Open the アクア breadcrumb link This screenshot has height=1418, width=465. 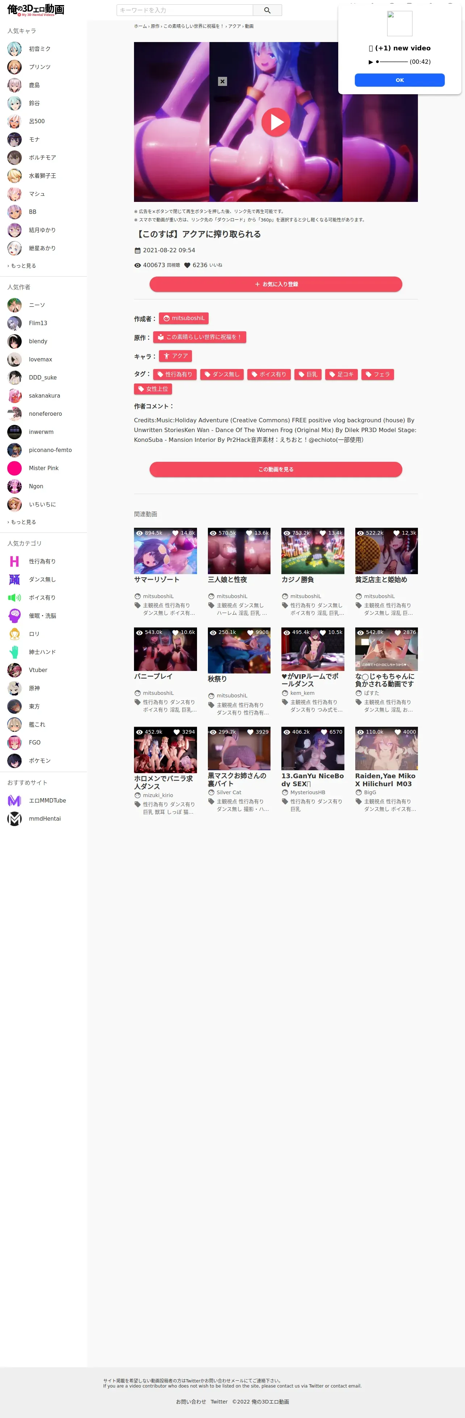[234, 26]
